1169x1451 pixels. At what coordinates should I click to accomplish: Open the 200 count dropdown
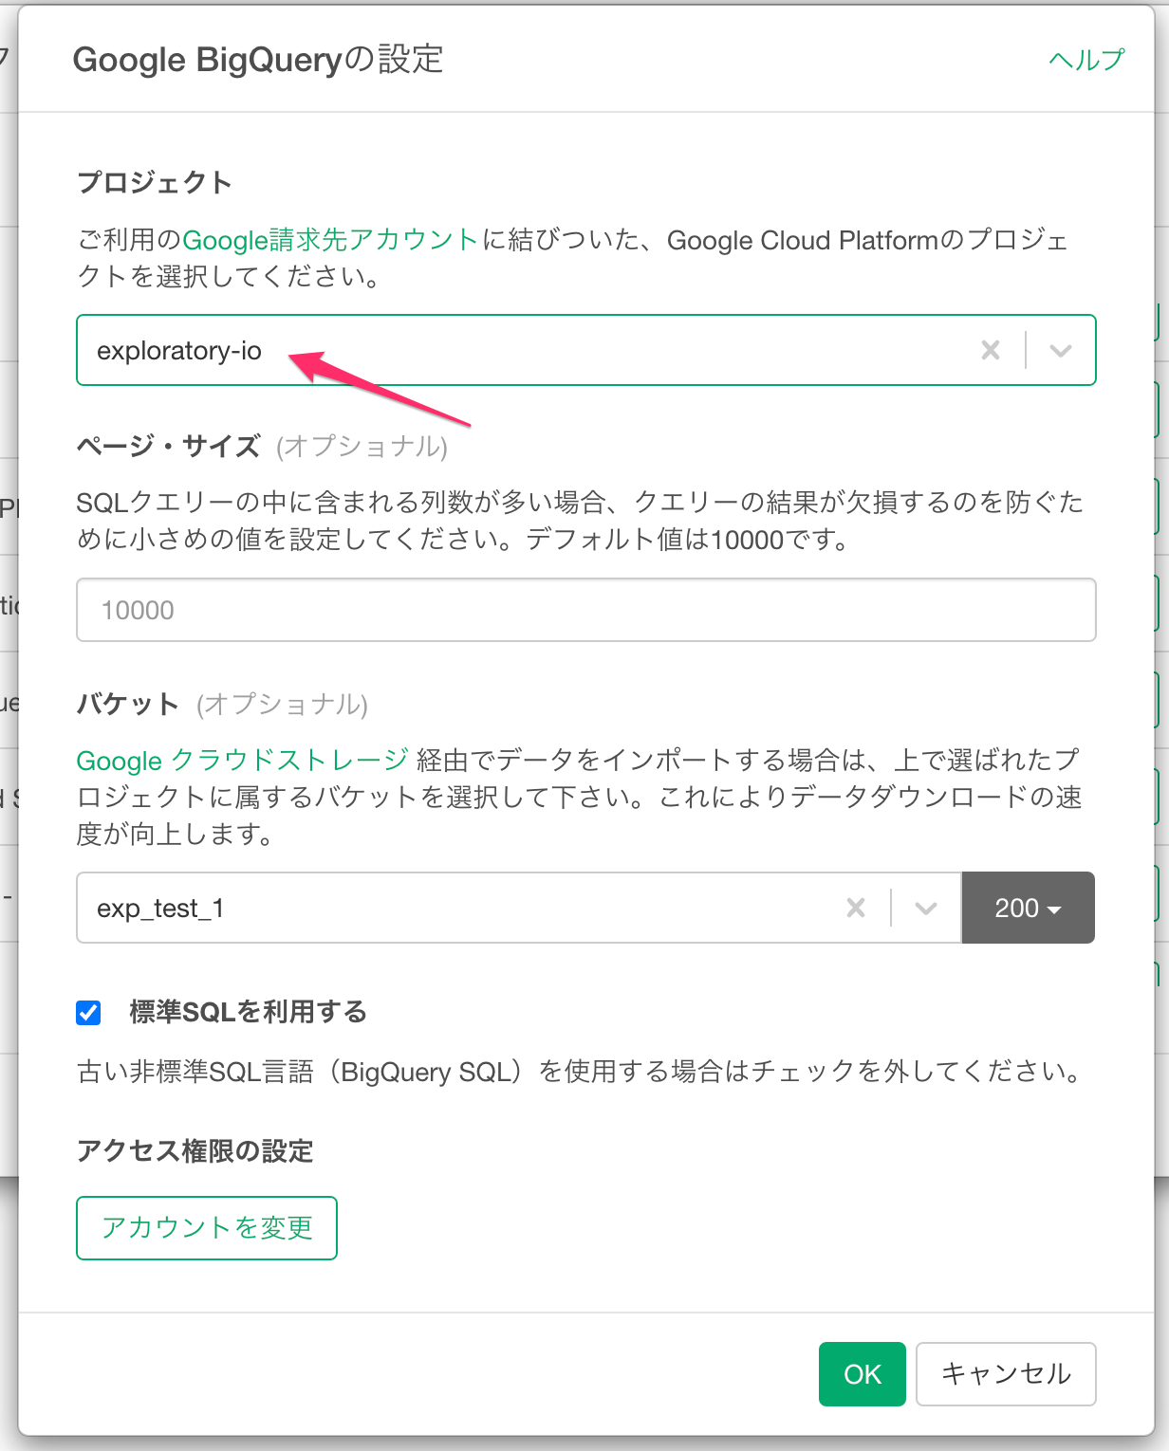point(1029,908)
